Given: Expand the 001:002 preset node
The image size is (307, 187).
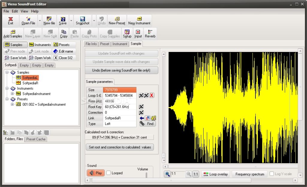Looking at the screenshot, I should 13,104.
